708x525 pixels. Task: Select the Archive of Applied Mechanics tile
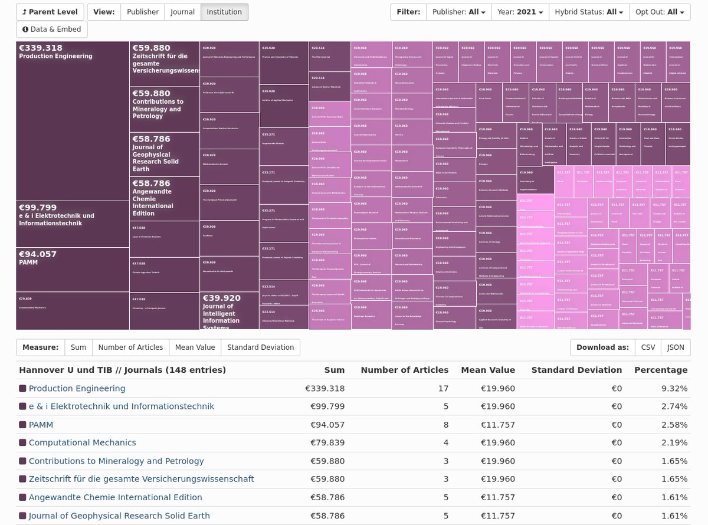pos(284,107)
